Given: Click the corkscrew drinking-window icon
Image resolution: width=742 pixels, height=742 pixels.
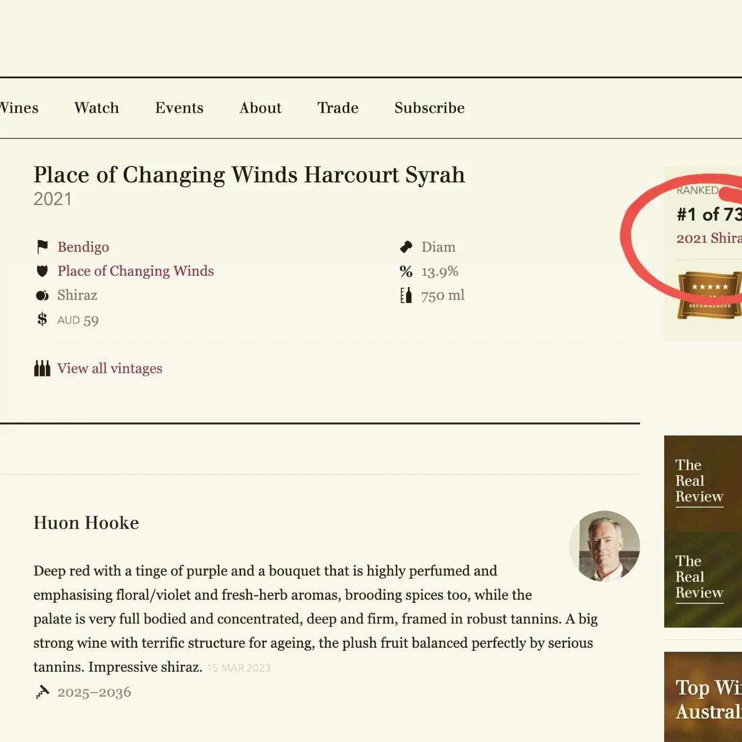Looking at the screenshot, I should click(42, 692).
